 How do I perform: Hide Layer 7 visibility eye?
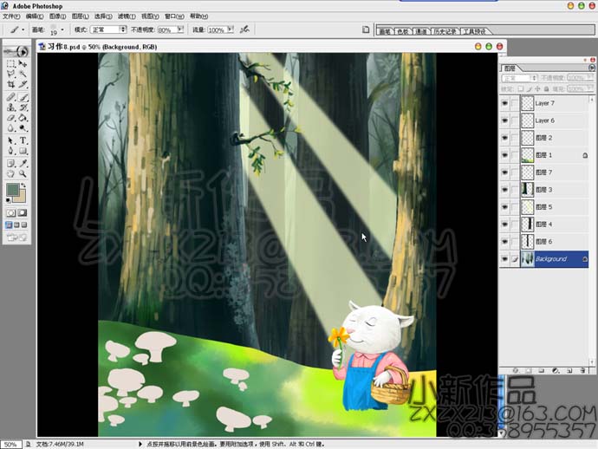504,103
